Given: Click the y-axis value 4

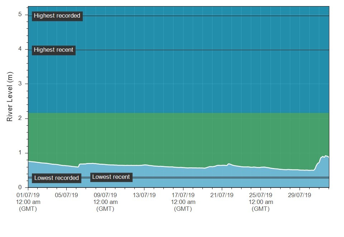Looking at the screenshot, I should [x=20, y=49].
